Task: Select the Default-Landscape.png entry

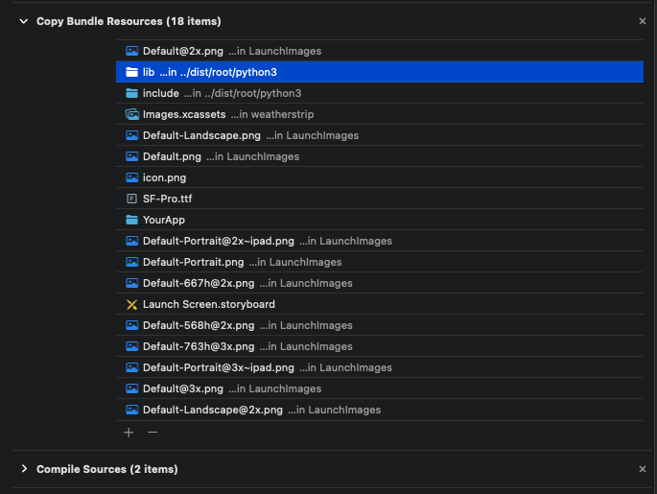Action: tap(380, 135)
